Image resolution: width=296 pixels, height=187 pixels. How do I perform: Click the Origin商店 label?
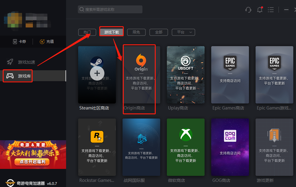point(134,108)
